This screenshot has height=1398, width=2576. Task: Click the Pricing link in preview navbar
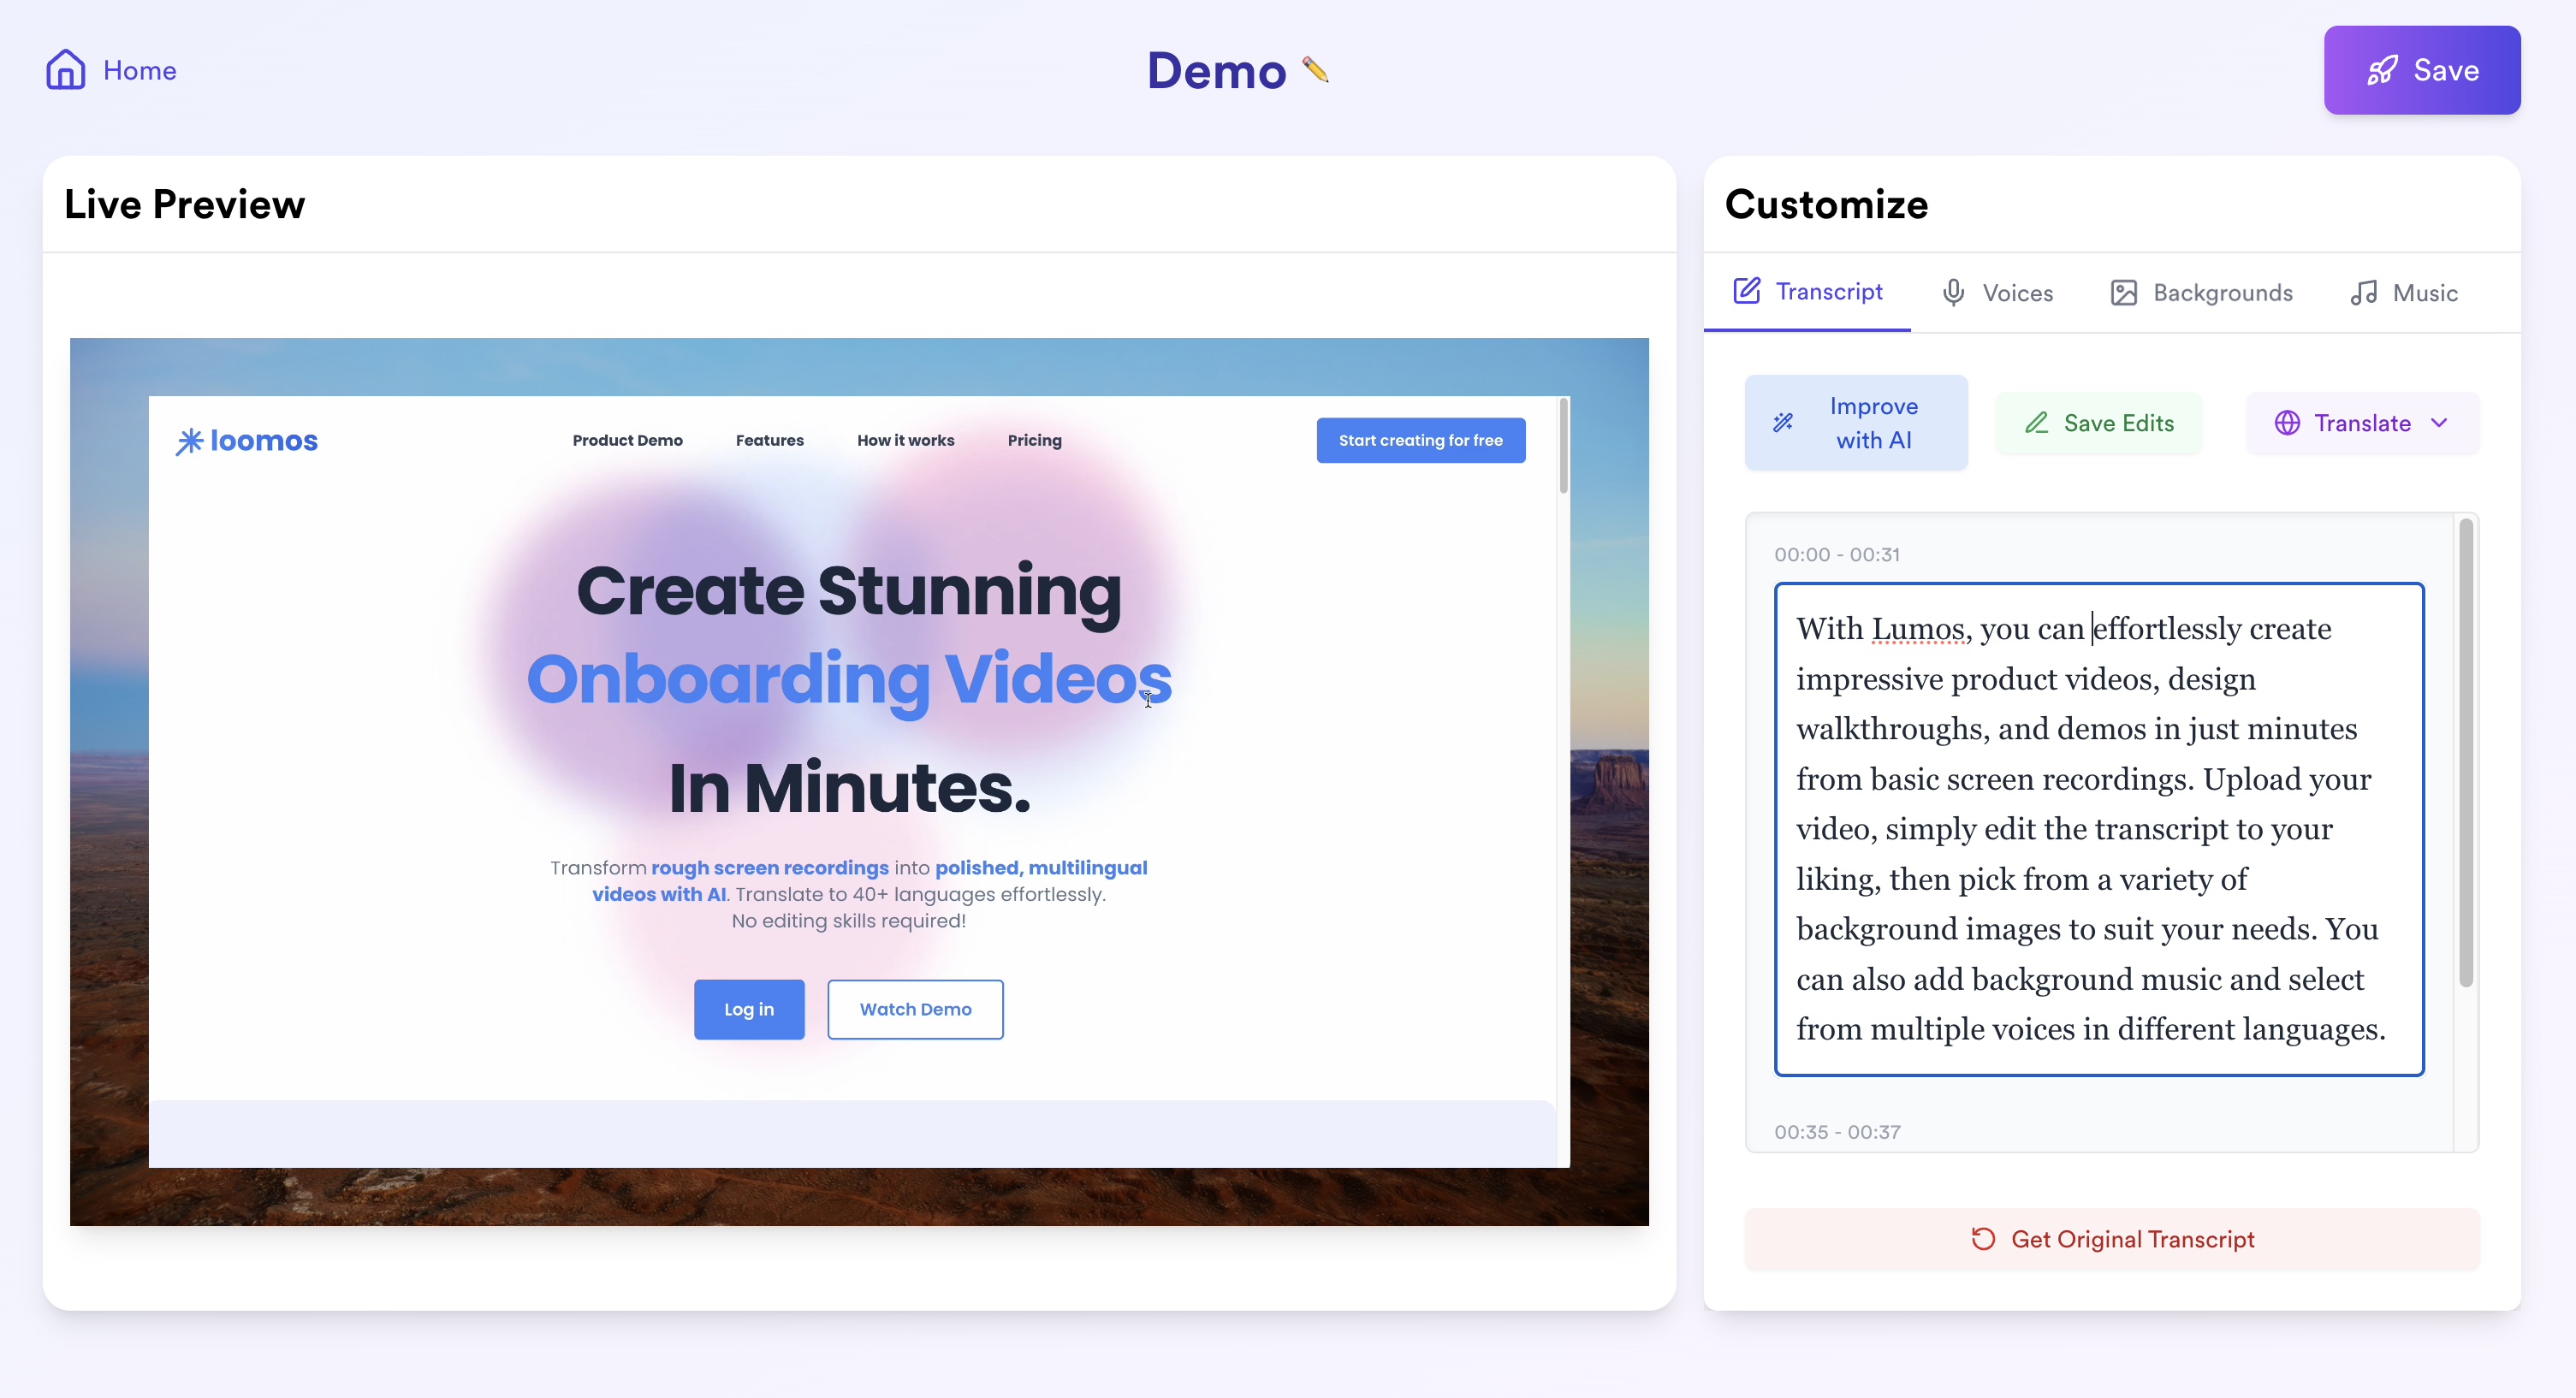pyautogui.click(x=1034, y=440)
